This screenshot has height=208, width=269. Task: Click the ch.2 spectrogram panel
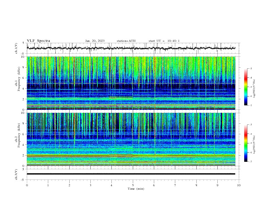click(x=131, y=139)
